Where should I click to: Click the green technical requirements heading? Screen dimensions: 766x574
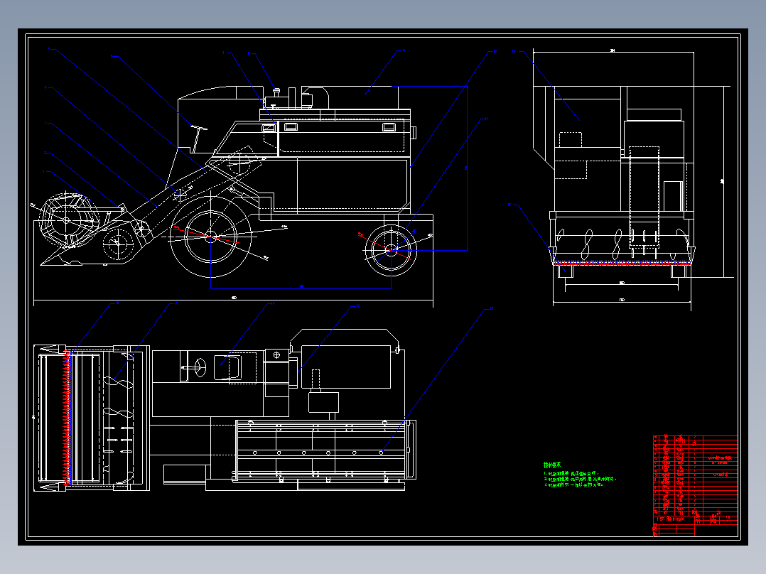point(552,465)
